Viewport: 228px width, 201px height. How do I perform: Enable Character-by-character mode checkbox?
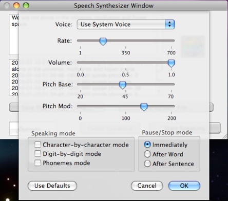(x=37, y=145)
